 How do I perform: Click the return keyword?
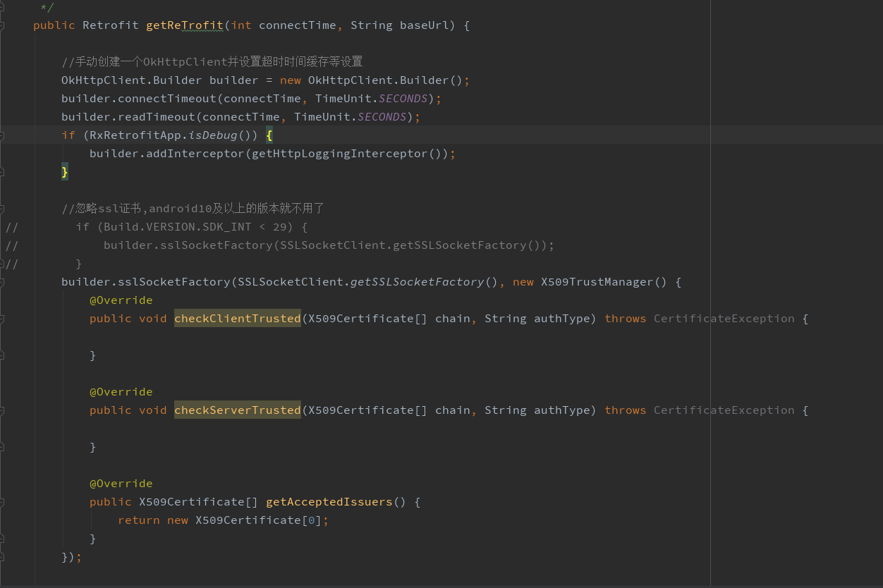(139, 520)
